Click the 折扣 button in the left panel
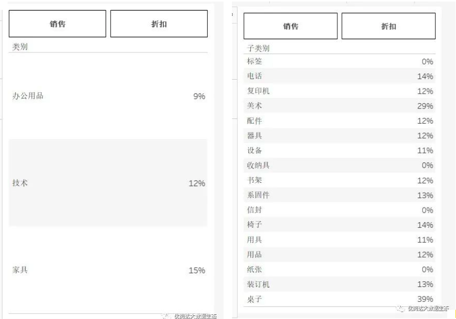The width and height of the screenshot is (456, 319). click(x=158, y=24)
